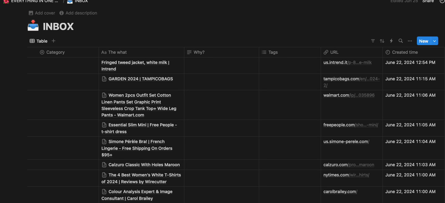Expand the New button dropdown arrow
Screen dimensions: 445x203
tap(435, 41)
